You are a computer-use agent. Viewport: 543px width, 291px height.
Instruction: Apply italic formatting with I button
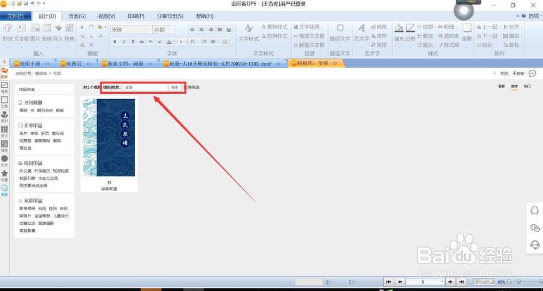(124, 42)
